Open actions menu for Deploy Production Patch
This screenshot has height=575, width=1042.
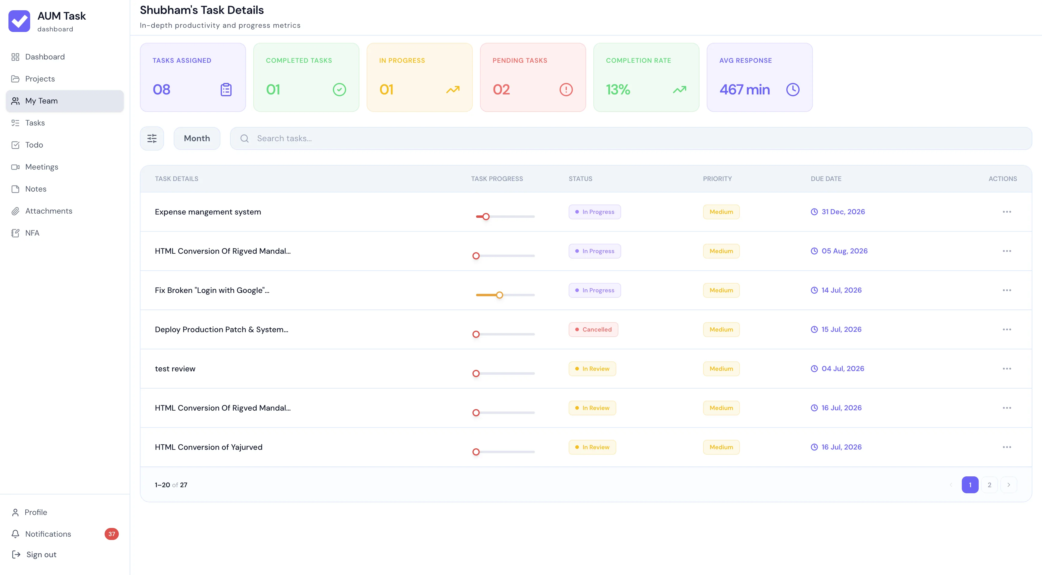click(x=1007, y=329)
